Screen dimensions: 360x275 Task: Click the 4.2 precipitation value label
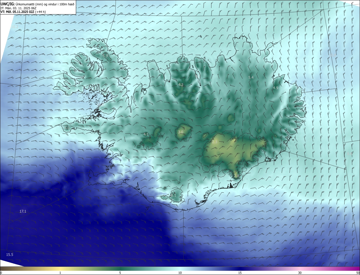pyautogui.click(x=181, y=85)
